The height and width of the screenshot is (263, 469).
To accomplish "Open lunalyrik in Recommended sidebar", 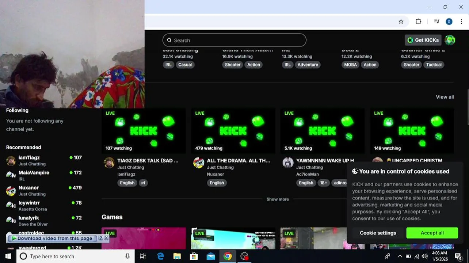I will pyautogui.click(x=44, y=220).
